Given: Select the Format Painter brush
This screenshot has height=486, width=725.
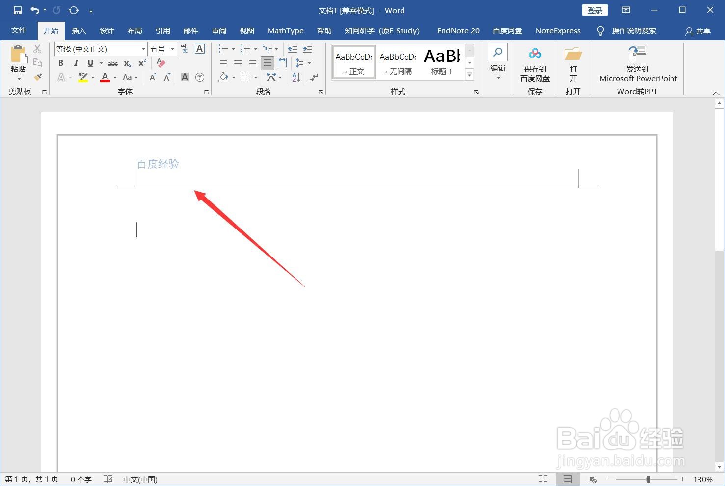Looking at the screenshot, I should (x=37, y=77).
